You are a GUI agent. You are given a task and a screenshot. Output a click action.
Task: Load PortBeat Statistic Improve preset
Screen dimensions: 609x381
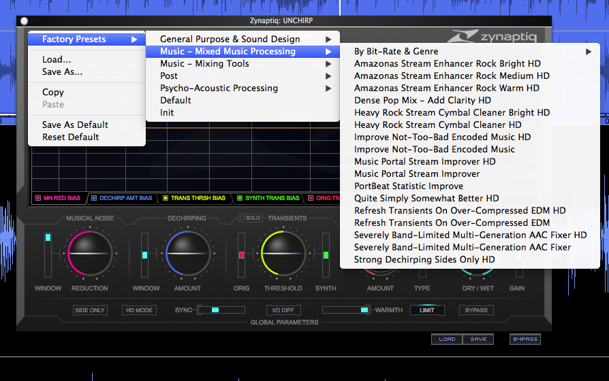click(x=470, y=186)
